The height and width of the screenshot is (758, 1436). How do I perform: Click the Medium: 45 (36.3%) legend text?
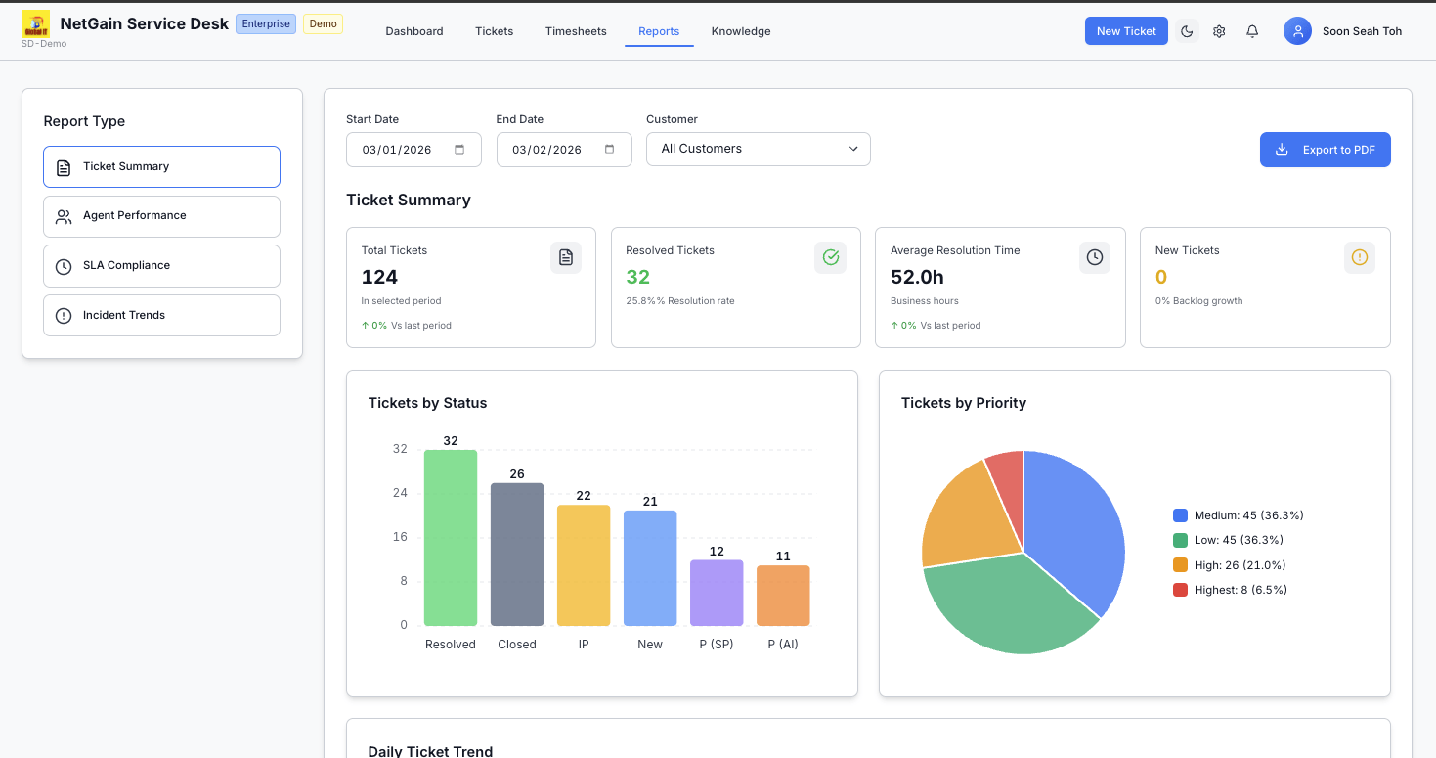click(1249, 515)
